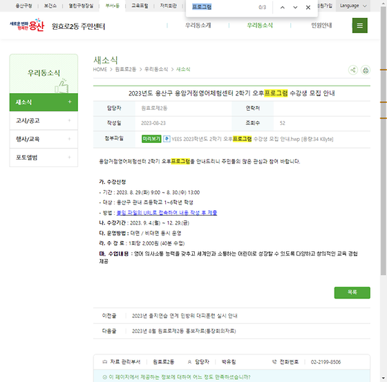Click 교육포털 in the top bar

[x=140, y=6]
